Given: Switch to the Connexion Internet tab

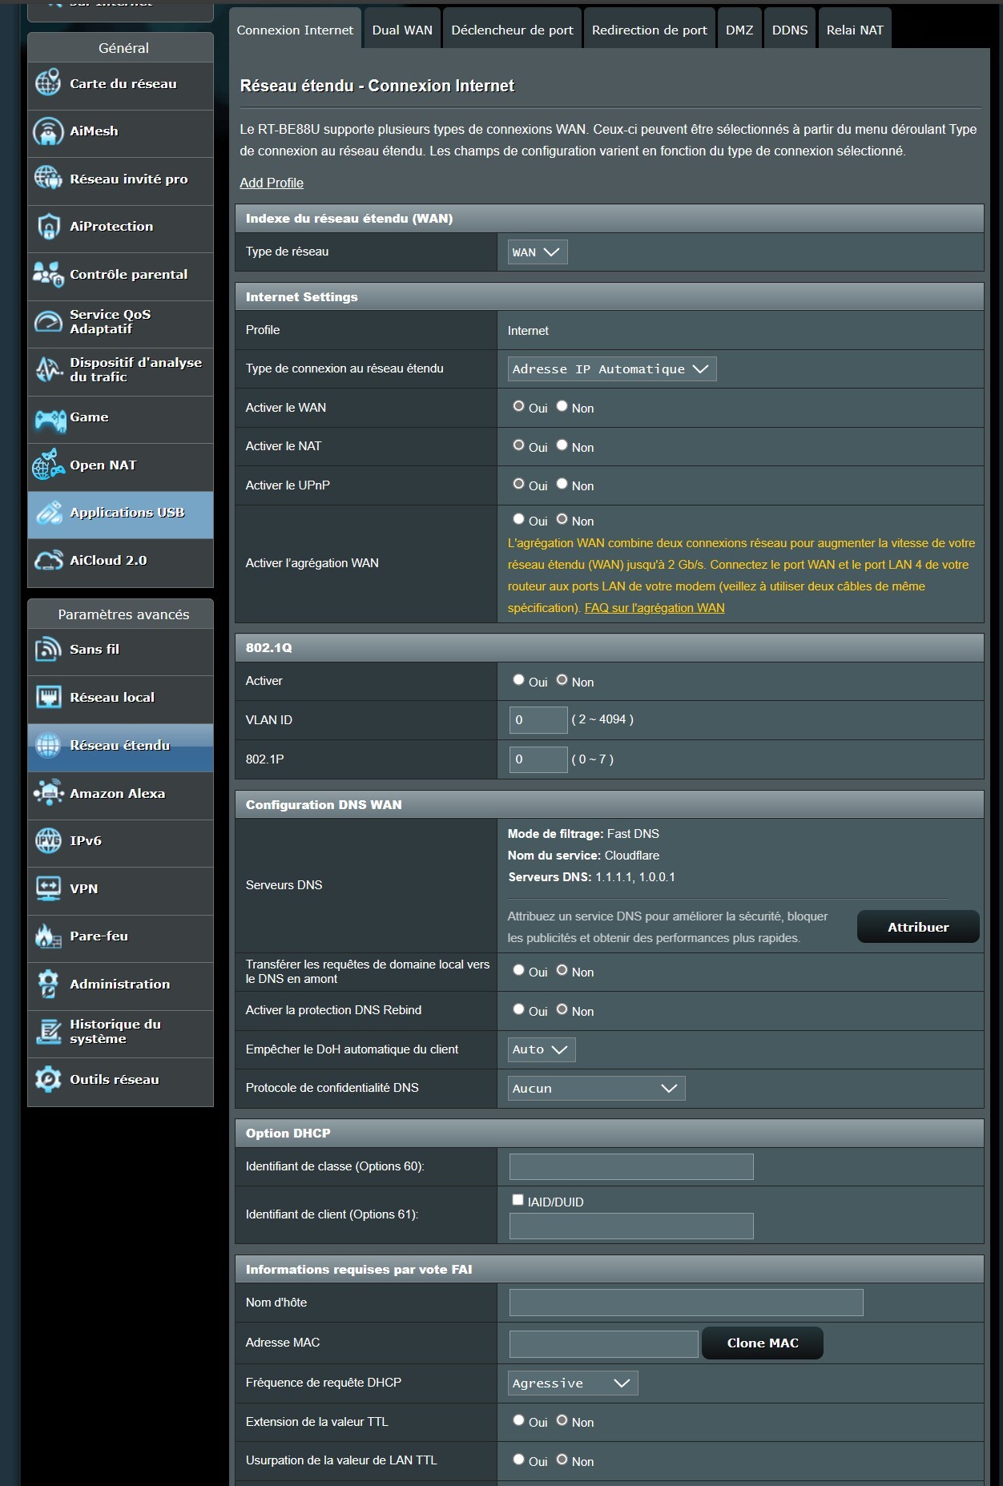Looking at the screenshot, I should point(295,30).
